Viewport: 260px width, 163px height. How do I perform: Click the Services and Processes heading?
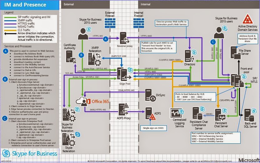(x=18, y=46)
